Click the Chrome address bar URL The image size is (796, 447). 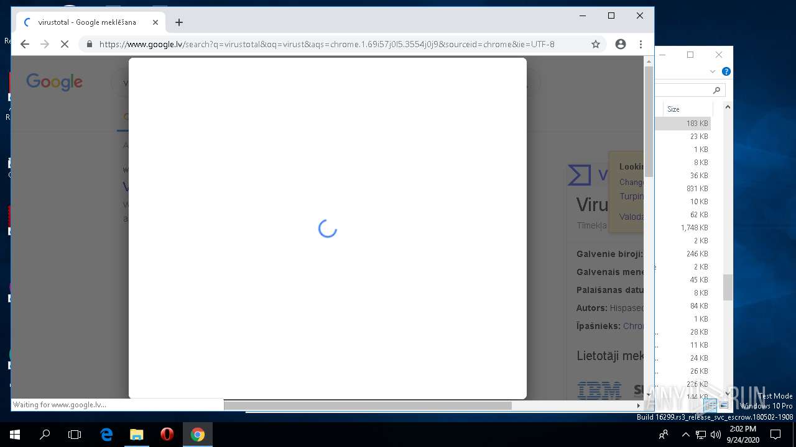pos(326,44)
